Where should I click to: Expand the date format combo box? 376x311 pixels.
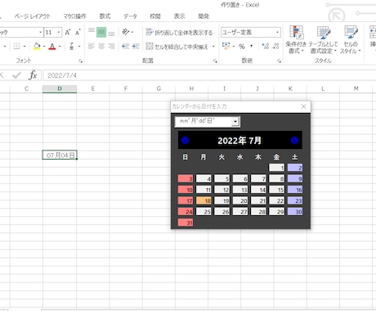point(235,122)
